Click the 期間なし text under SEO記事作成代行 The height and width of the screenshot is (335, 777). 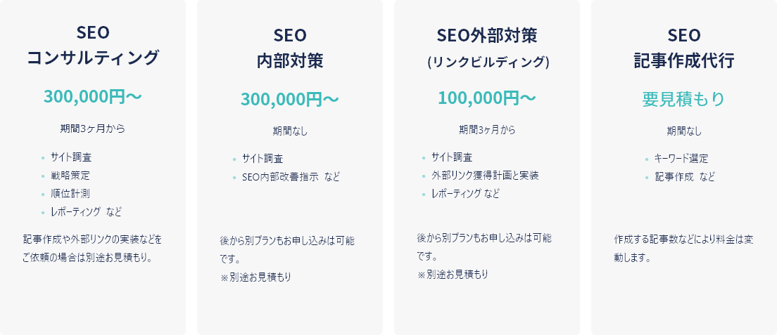coord(684,131)
